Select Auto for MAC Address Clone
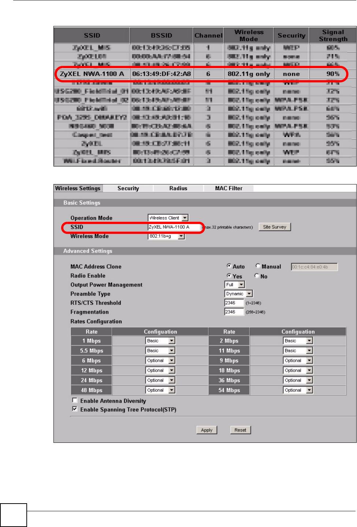357x527 pixels. point(229,266)
